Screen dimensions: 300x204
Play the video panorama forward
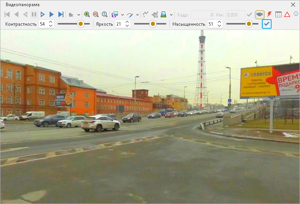tap(51, 15)
